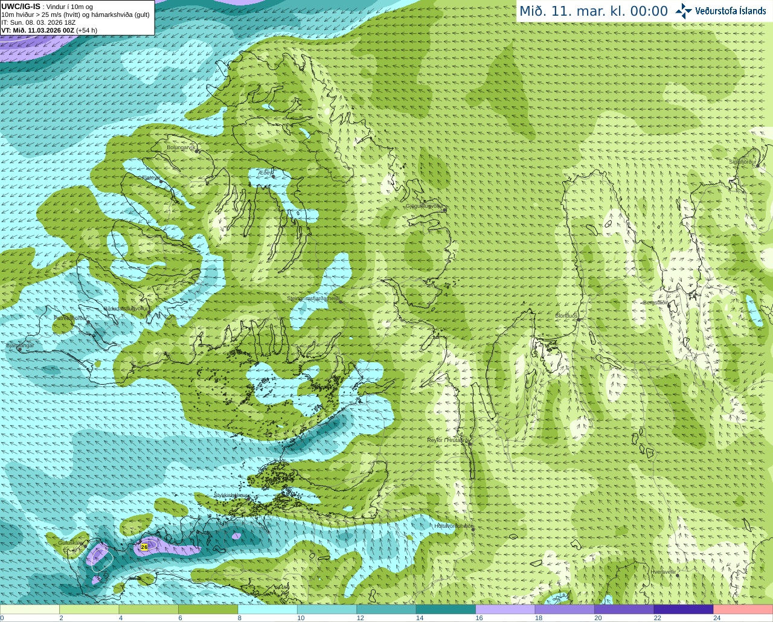Click the Stykkishólmur station label
Viewport: 773px width, 622px height.
pyautogui.click(x=231, y=495)
